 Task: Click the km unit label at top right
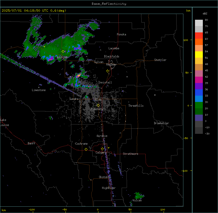pyautogui.click(x=188, y=11)
